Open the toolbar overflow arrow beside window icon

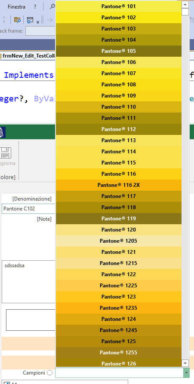[x=38, y=22]
